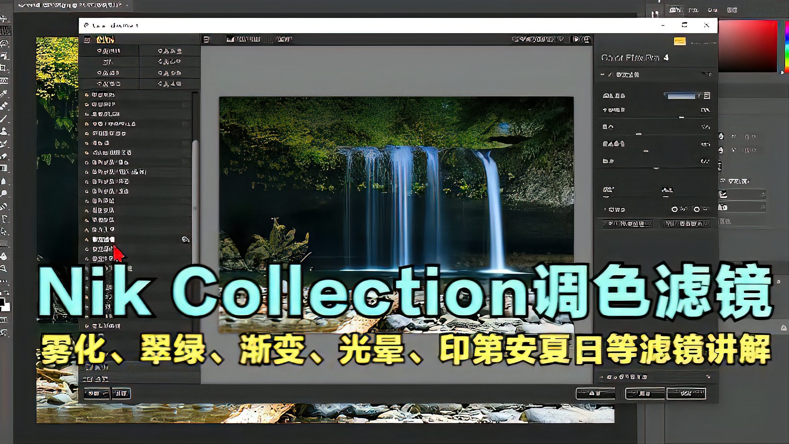
Task: Select the Brush tool in Photoshop toolbar
Action: (x=4, y=118)
